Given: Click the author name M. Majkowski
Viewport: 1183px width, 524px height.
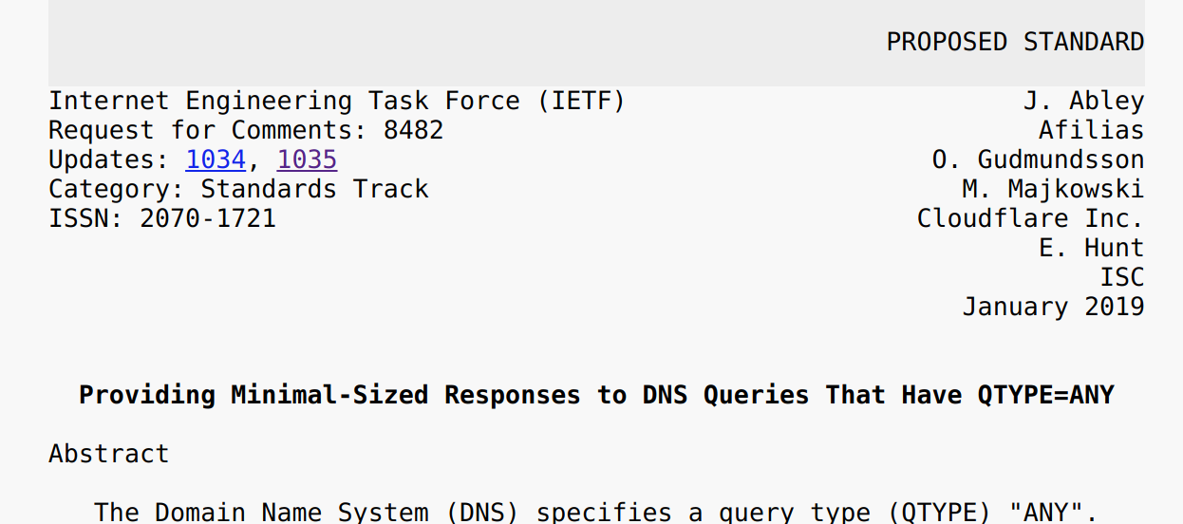Looking at the screenshot, I should [1053, 189].
